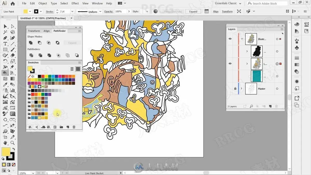Click the Stroke label link
Viewport: 311px width, 175px height.
(50, 11)
